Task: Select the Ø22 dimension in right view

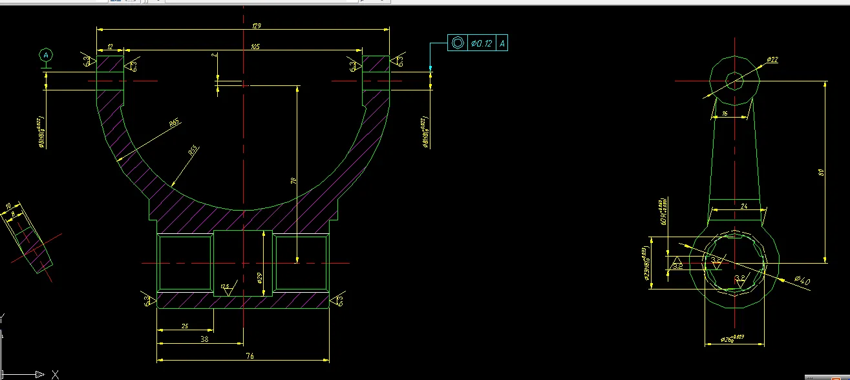Action: [x=772, y=60]
